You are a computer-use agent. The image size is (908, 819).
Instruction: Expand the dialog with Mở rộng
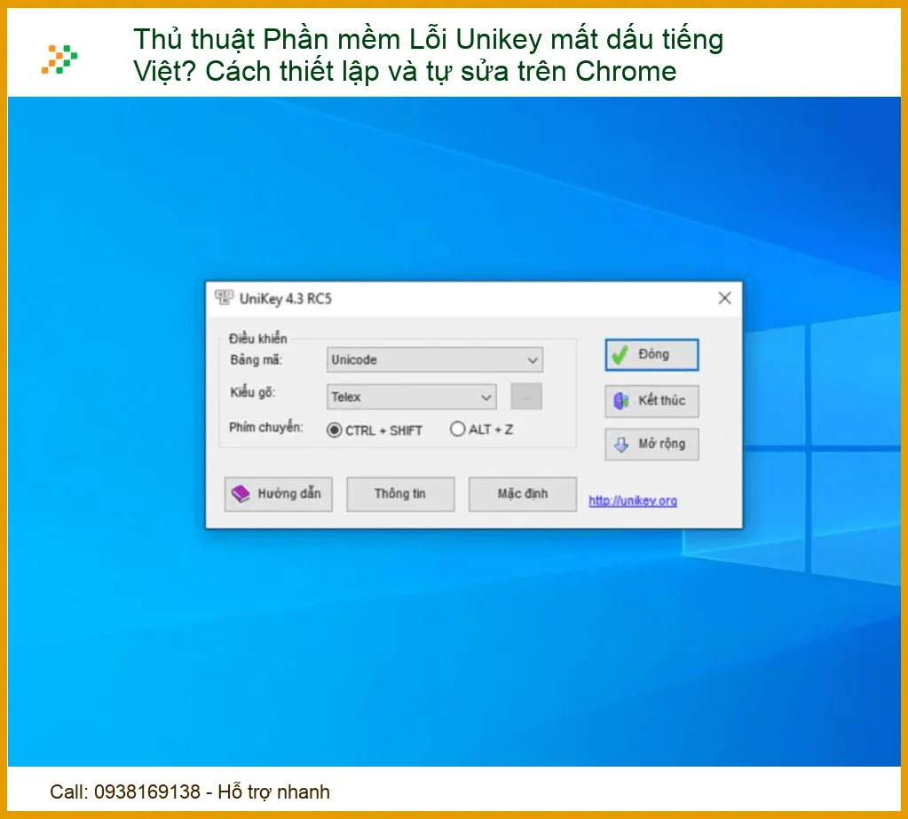652,444
